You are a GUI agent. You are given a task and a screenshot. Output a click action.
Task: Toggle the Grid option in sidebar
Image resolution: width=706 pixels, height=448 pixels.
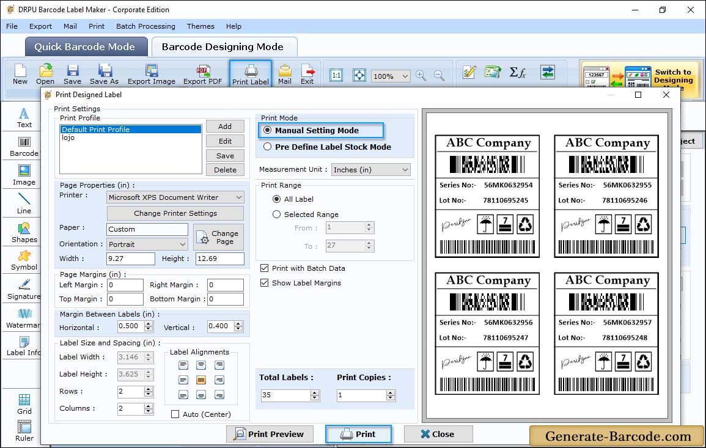click(24, 404)
